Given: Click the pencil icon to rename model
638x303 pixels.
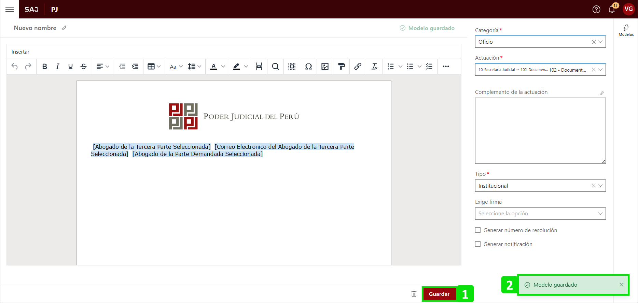Looking at the screenshot, I should pyautogui.click(x=64, y=28).
